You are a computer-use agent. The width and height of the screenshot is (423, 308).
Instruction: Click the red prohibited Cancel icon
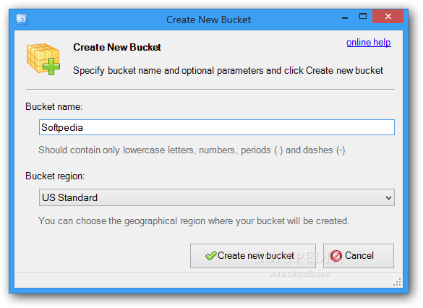pyautogui.click(x=336, y=256)
